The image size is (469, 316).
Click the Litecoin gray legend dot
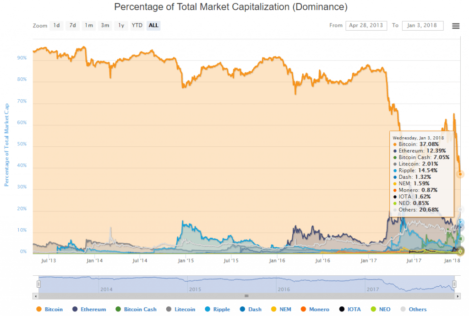pyautogui.click(x=169, y=310)
